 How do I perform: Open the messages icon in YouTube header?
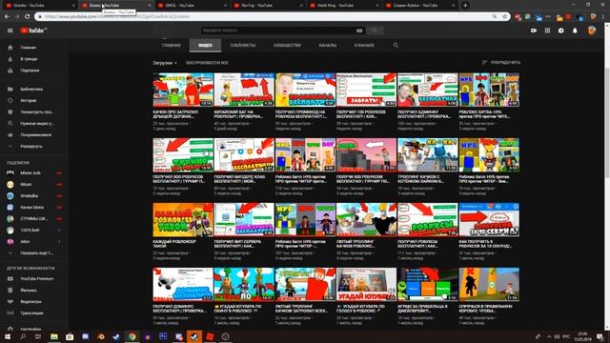click(x=561, y=30)
